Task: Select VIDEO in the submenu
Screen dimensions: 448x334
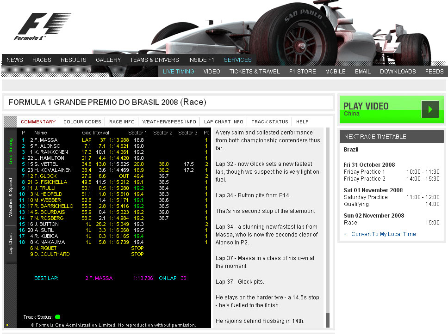Action: tap(212, 72)
